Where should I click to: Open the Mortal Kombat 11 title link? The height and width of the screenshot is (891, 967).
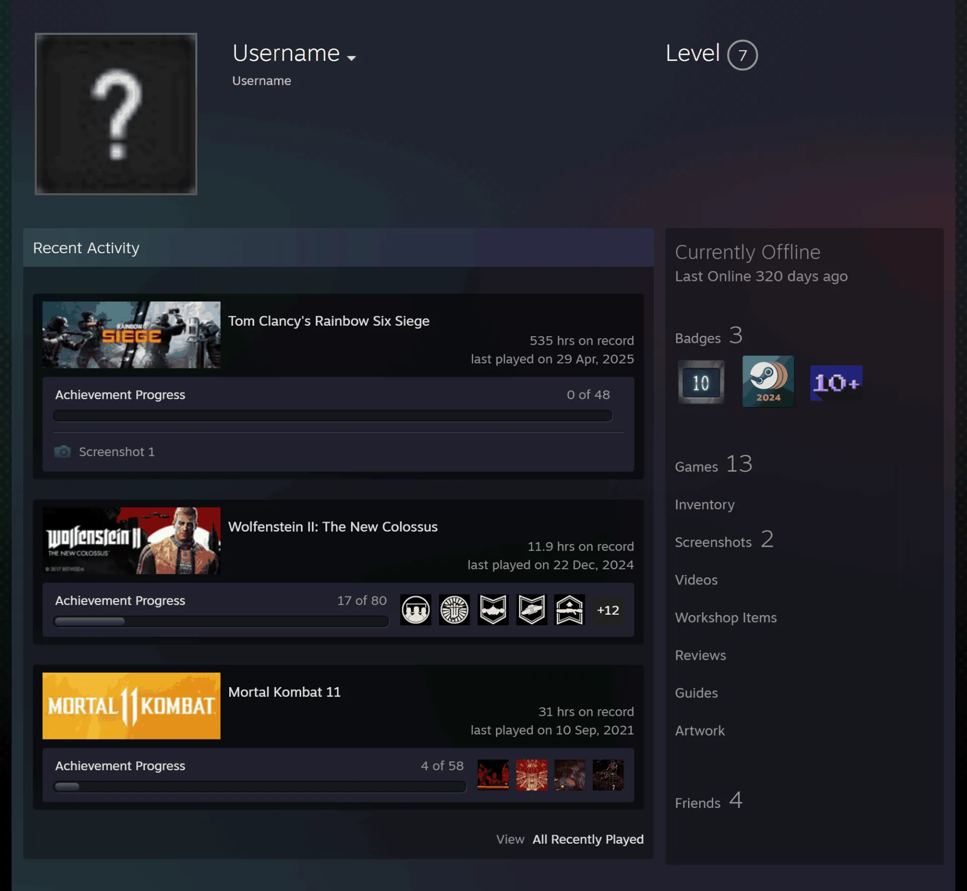pyautogui.click(x=285, y=692)
